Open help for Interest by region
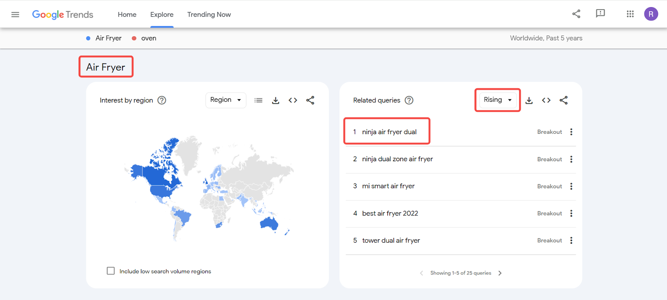Screen dimensions: 667x300 [x=162, y=100]
